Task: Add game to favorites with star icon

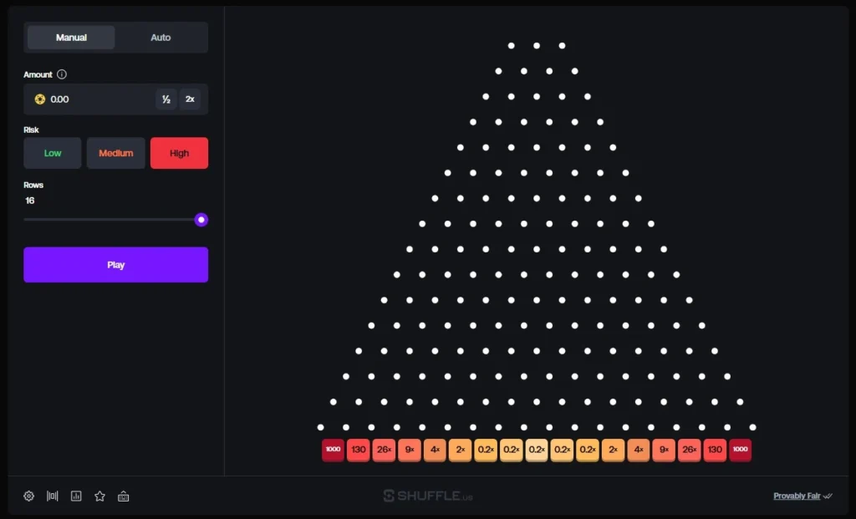Action: (99, 496)
